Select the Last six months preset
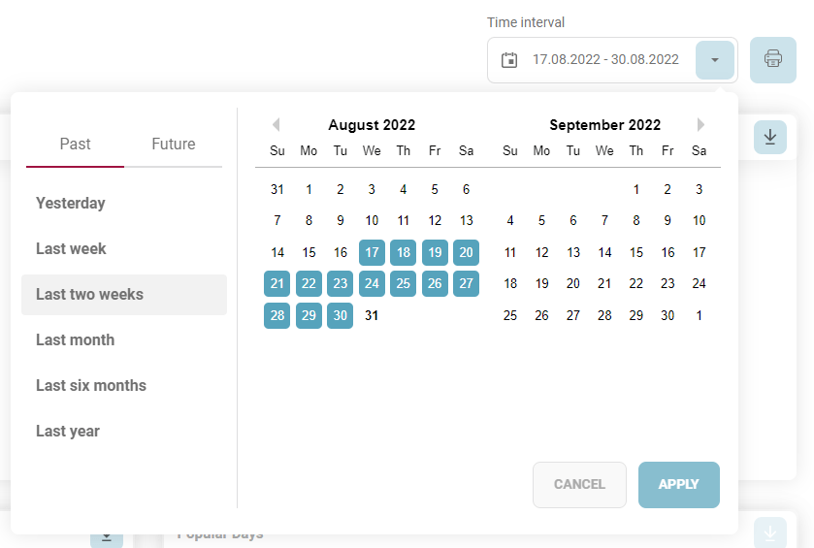 [x=91, y=386]
